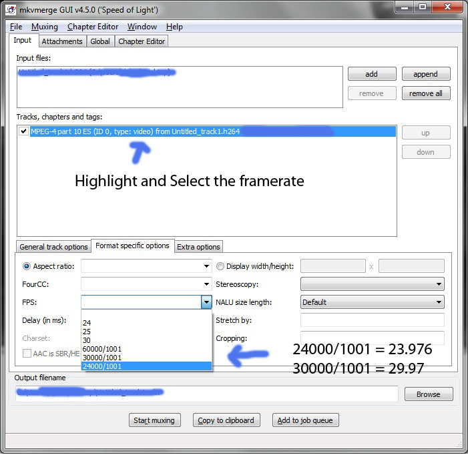Screen dimensions: 468x459
Task: Open the Chapter Editor menu
Action: (93, 27)
